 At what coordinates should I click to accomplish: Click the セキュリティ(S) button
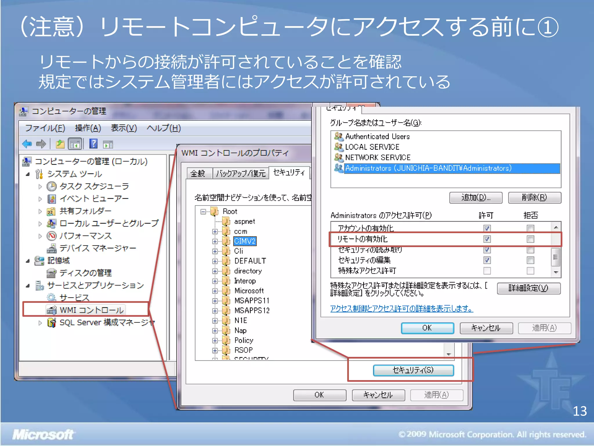tap(413, 370)
